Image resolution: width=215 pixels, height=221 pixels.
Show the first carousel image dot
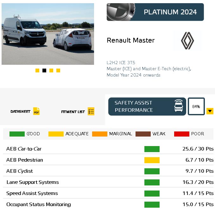click(x=37, y=70)
